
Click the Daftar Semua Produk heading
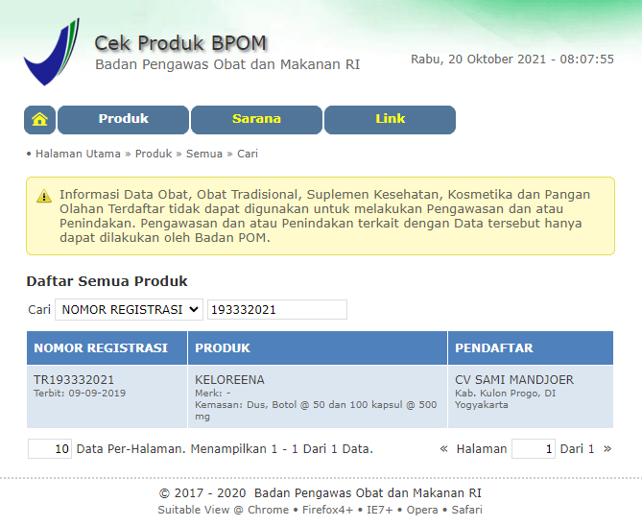107,281
